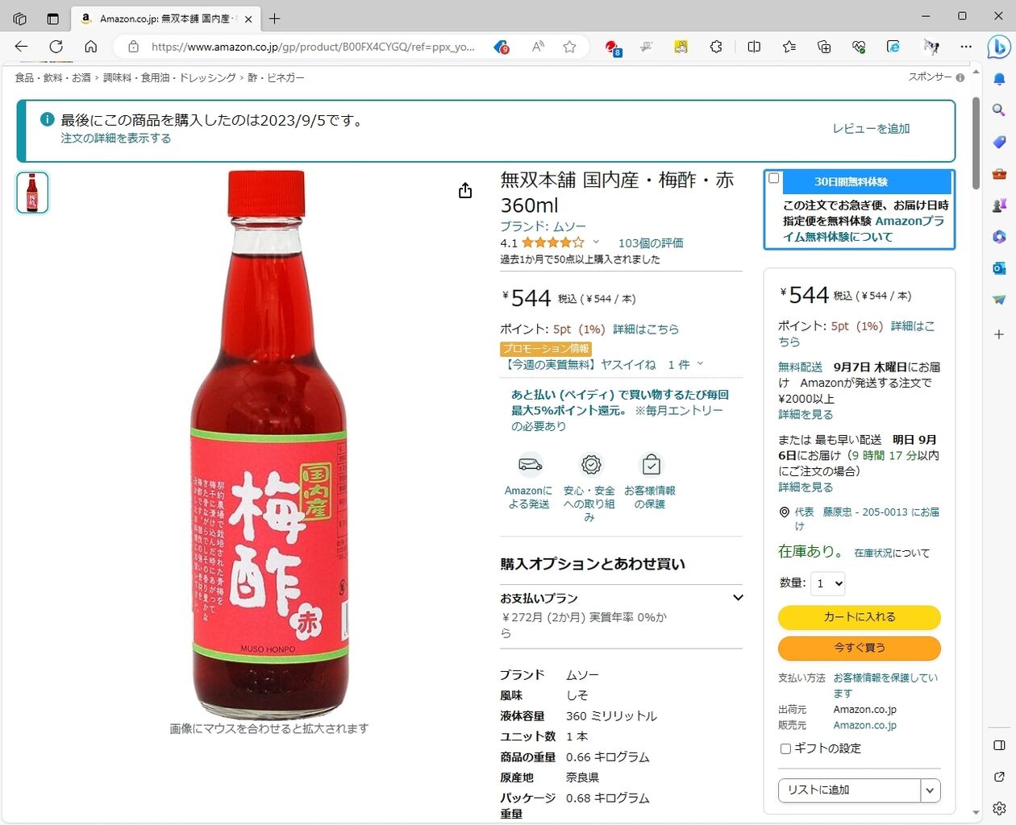Viewport: 1016px width, 825px height.
Task: Click the sponsor info icon
Action: [x=960, y=77]
